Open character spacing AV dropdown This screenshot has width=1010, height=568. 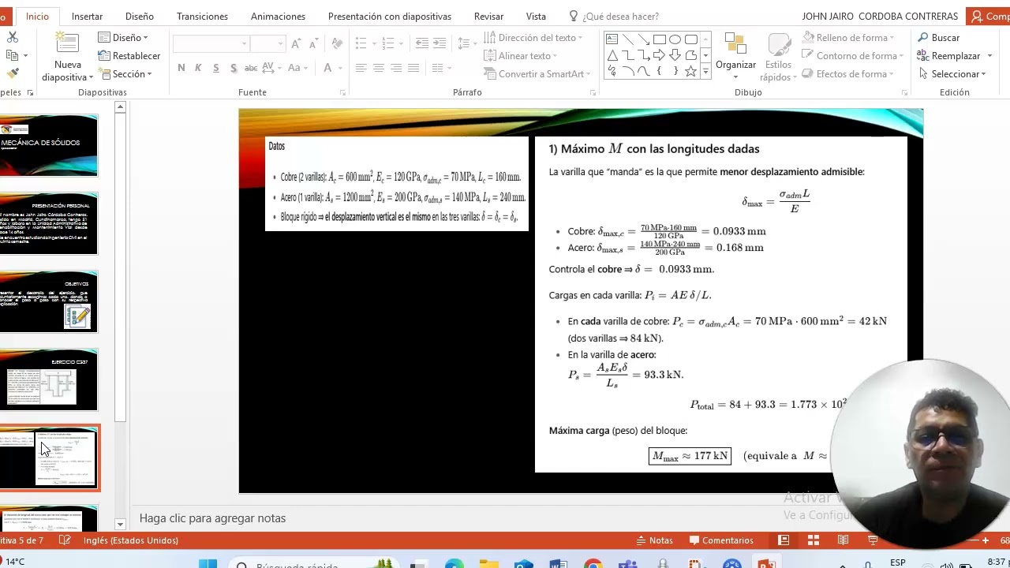tap(271, 68)
